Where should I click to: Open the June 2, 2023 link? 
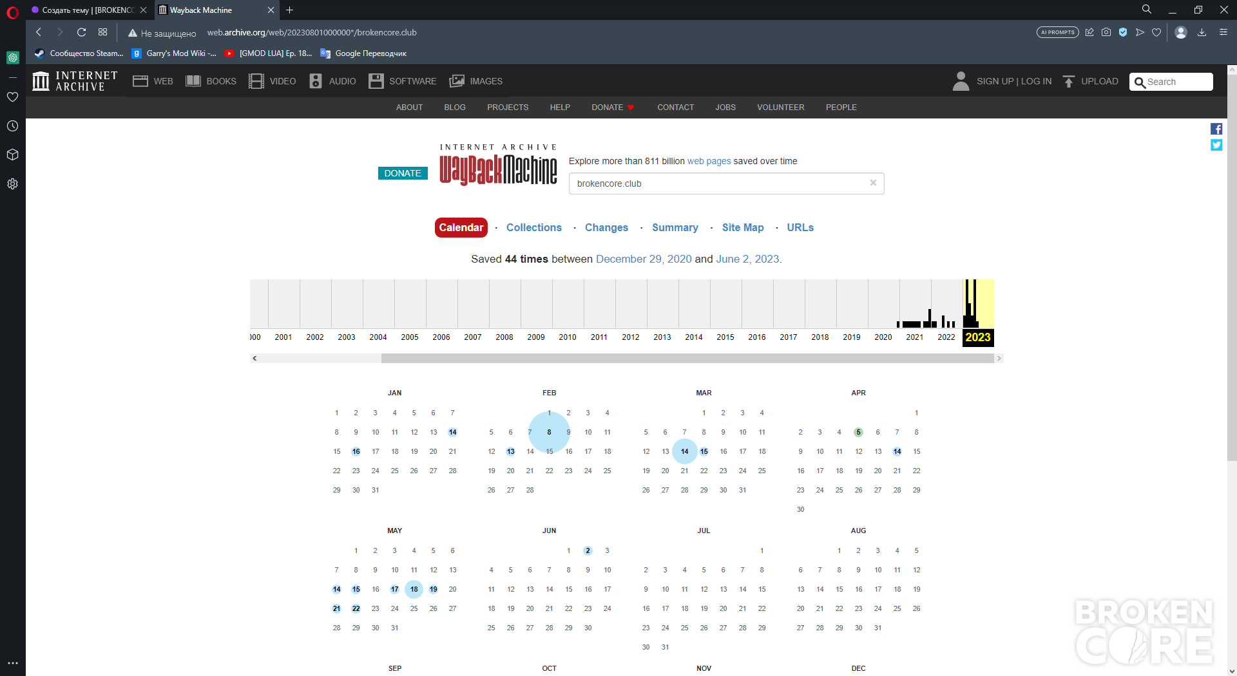(x=747, y=259)
